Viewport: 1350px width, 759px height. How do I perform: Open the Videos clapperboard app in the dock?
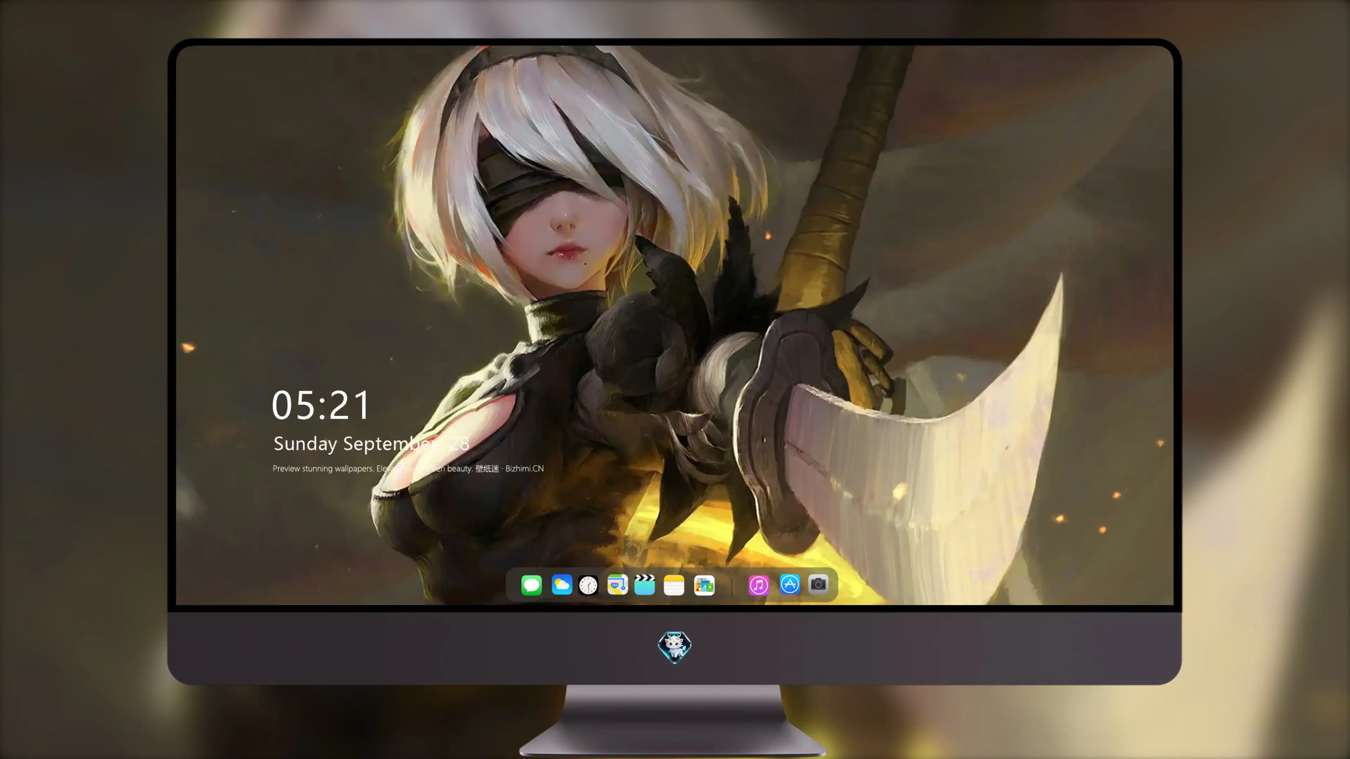click(645, 585)
